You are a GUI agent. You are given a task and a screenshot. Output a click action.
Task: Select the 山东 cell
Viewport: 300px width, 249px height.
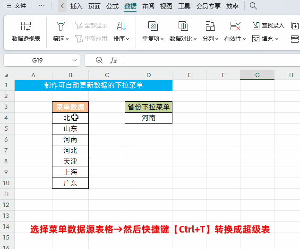(x=70, y=129)
